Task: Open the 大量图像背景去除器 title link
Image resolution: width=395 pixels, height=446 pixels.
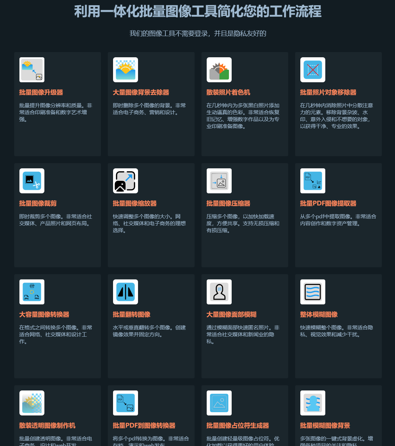Action: pos(141,92)
